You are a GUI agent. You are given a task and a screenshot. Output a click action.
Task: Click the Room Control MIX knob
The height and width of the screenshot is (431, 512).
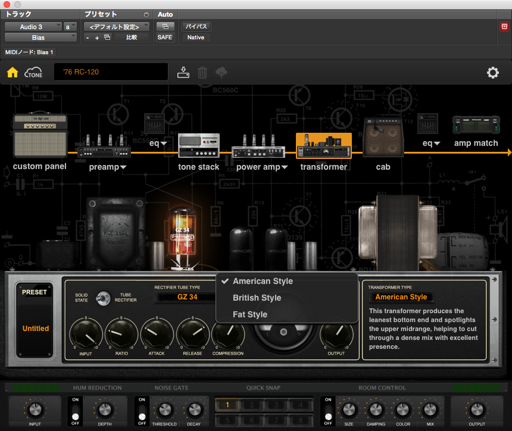pyautogui.click(x=430, y=410)
